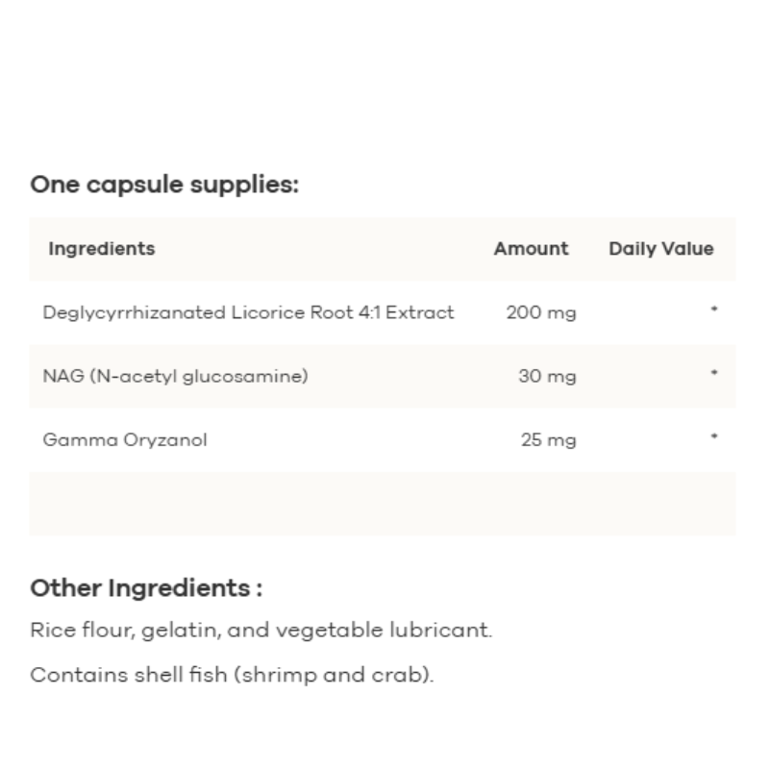Screen dimensions: 769x769
Task: Click the Daily Value column header
Action: pyautogui.click(x=660, y=248)
